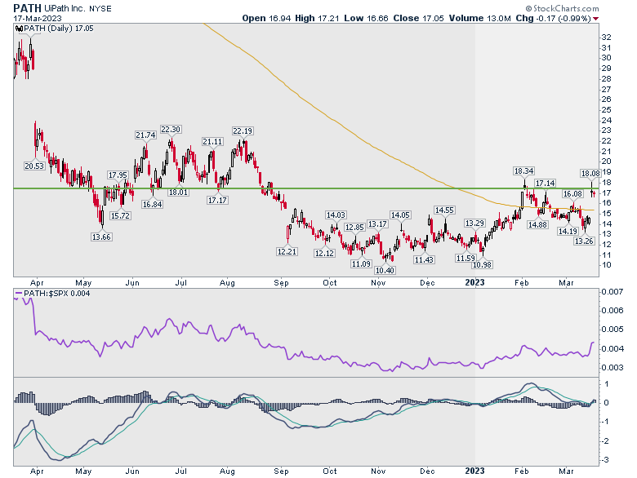The width and height of the screenshot is (637, 478).
Task: Click the 'Chg -0.17 (-0.99%)' value
Action: point(554,18)
